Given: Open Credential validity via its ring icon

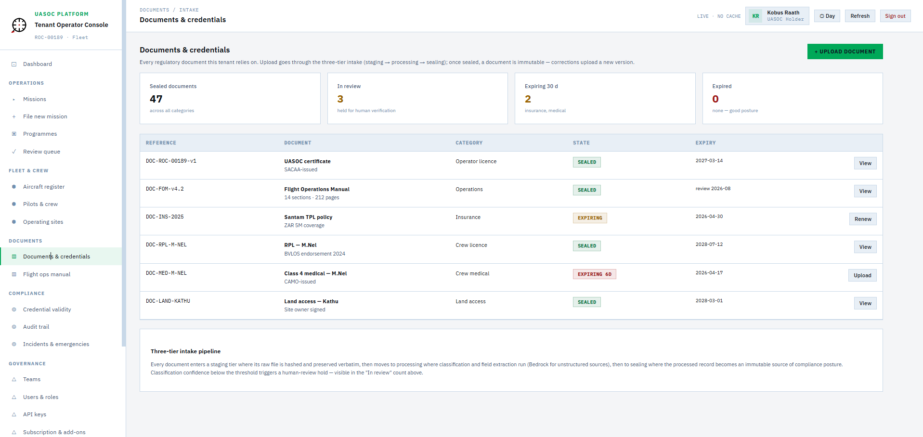Looking at the screenshot, I should pos(14,309).
